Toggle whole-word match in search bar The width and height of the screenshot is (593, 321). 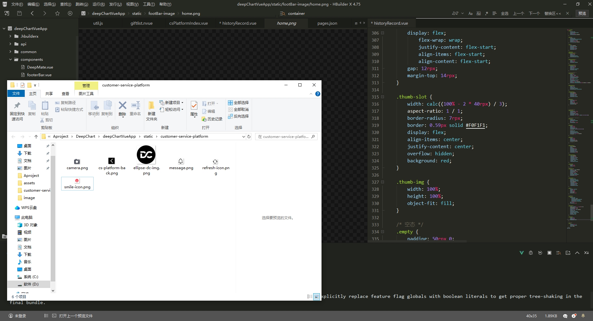point(478,13)
